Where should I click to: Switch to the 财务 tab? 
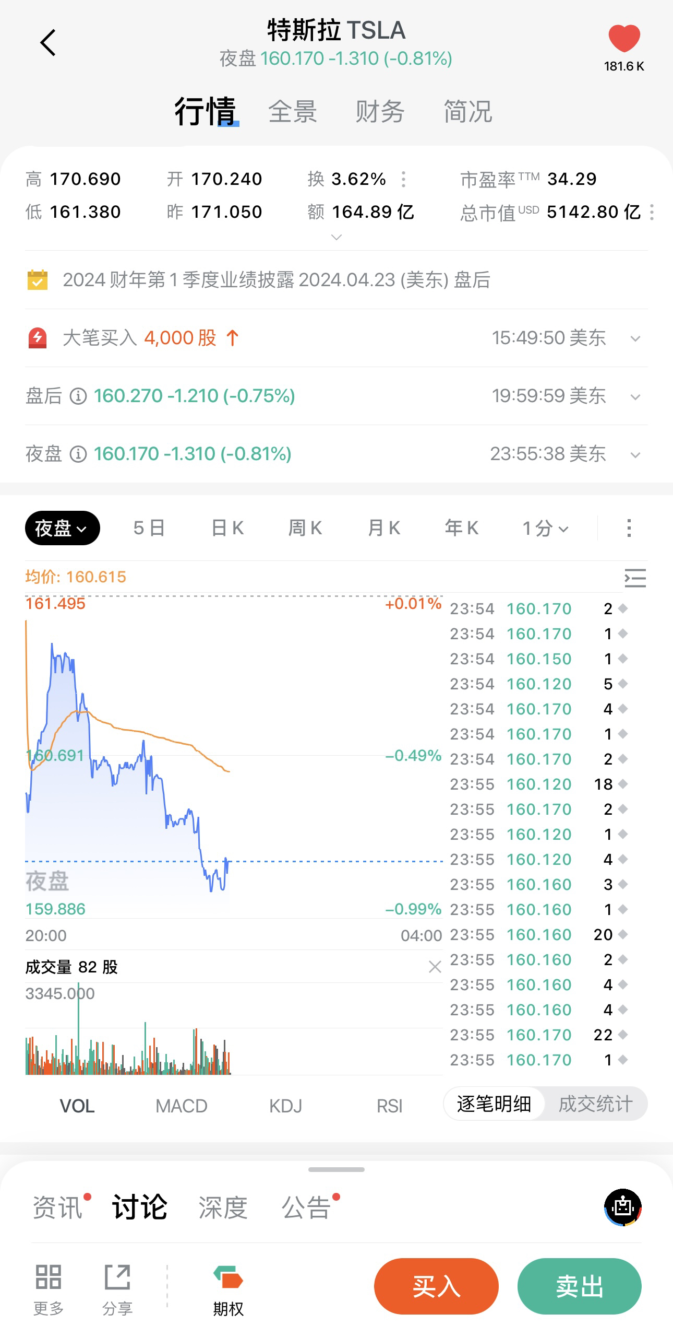point(380,112)
